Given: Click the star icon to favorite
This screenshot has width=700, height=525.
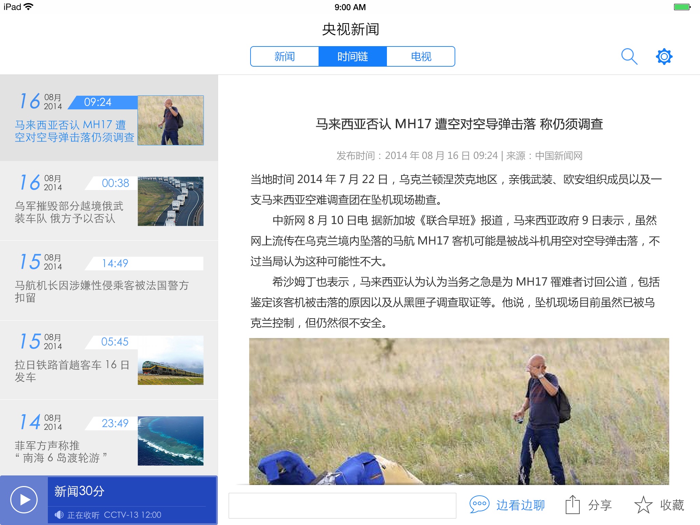Looking at the screenshot, I should [643, 504].
